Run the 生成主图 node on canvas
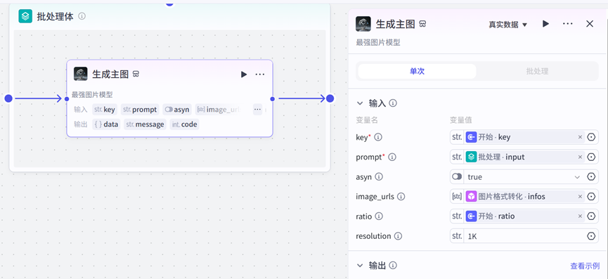Screen dimensions: 608x279 coord(243,74)
